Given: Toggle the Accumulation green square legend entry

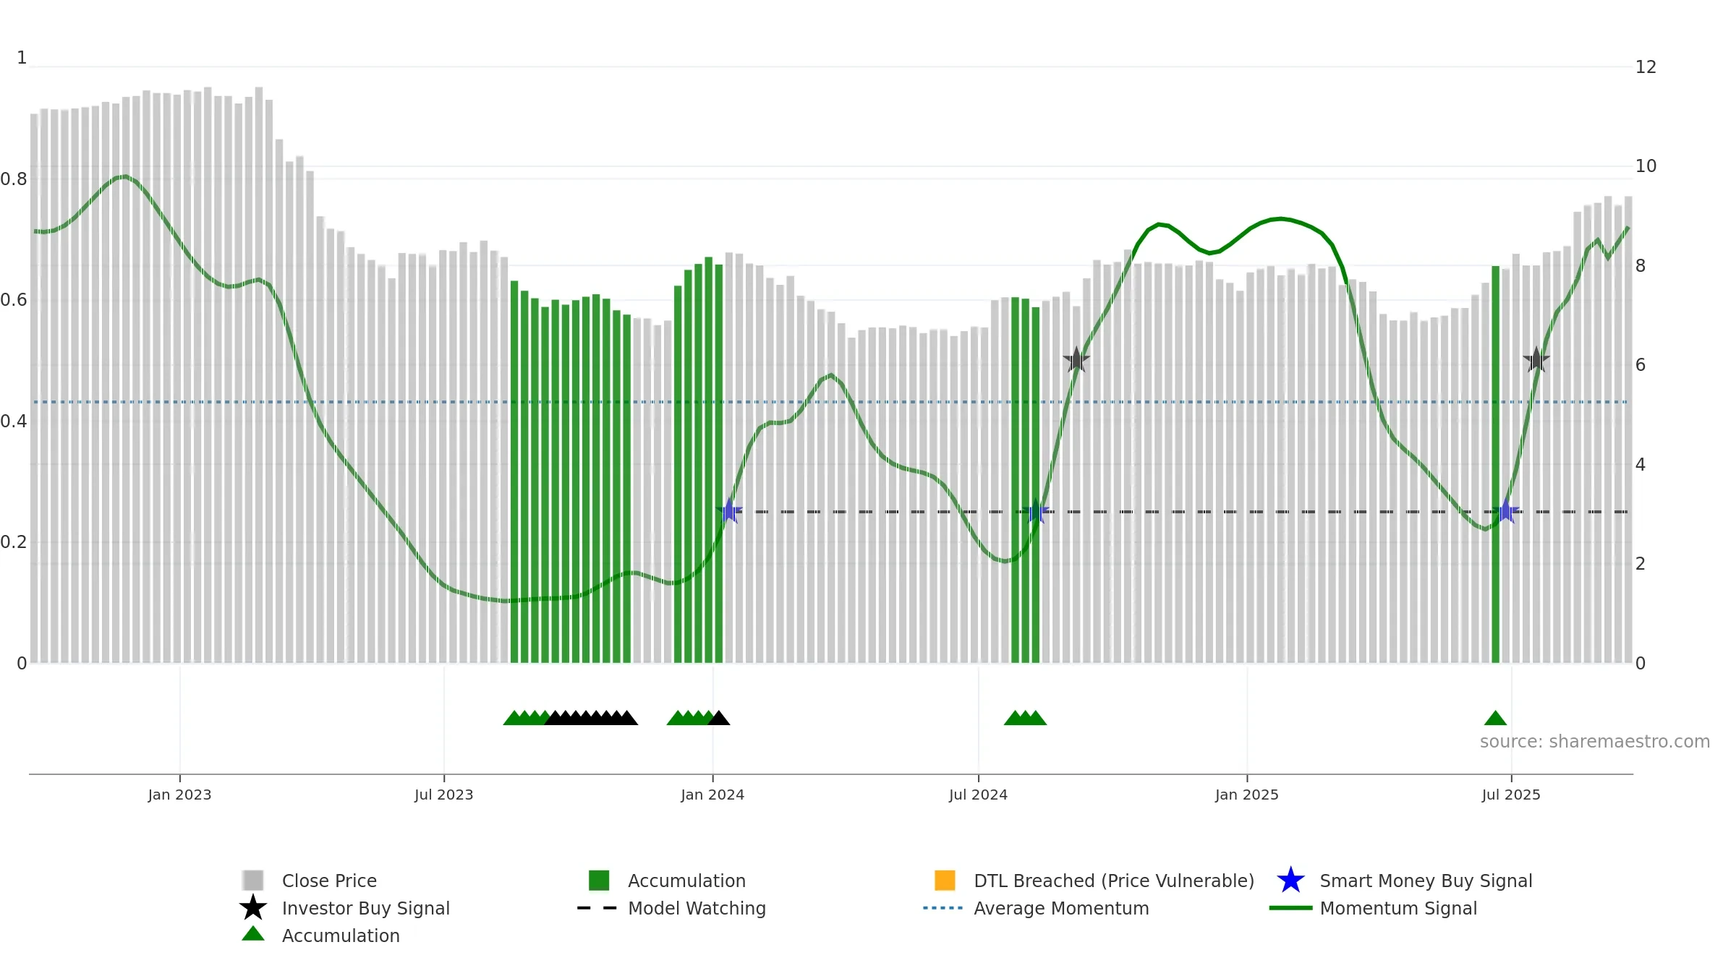Looking at the screenshot, I should (x=667, y=881).
